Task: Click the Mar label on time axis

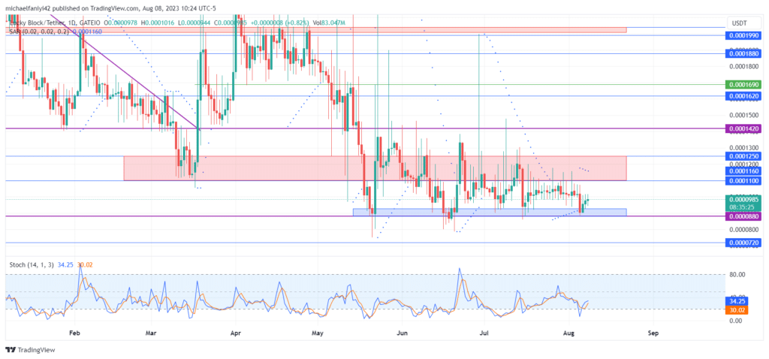Action: pos(152,333)
